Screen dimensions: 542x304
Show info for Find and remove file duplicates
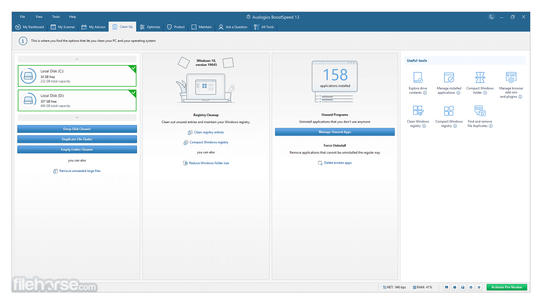(491, 126)
